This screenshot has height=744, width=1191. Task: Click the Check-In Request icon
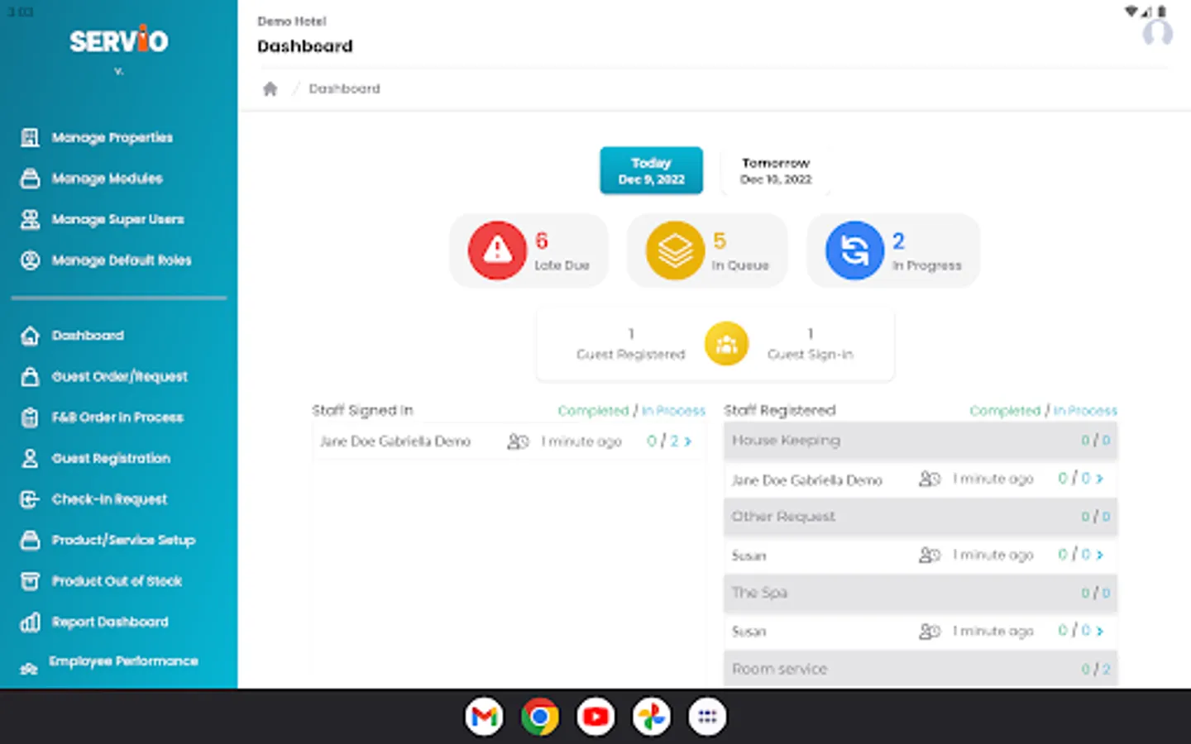pyautogui.click(x=30, y=499)
